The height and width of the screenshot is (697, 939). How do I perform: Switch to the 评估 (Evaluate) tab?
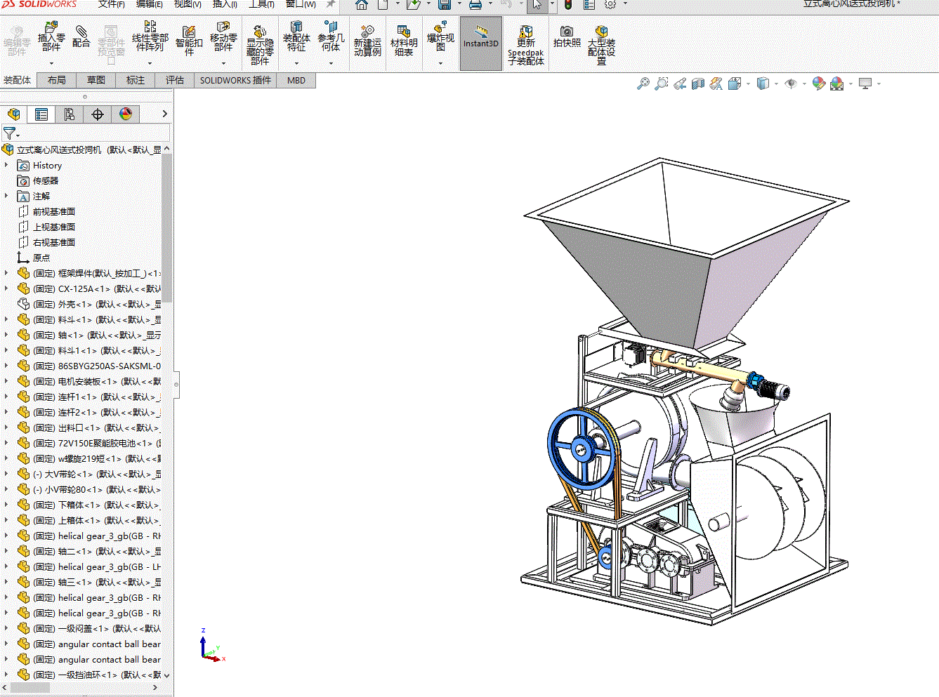coord(175,81)
